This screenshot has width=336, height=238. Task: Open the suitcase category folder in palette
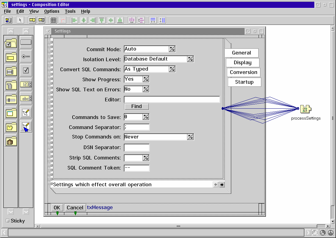tap(10, 141)
